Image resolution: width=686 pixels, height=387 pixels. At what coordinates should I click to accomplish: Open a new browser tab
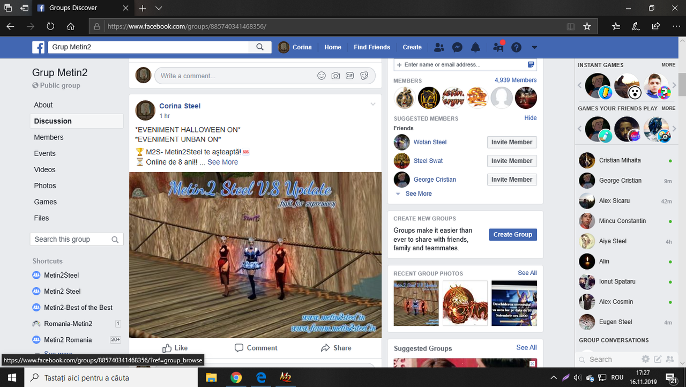click(143, 8)
